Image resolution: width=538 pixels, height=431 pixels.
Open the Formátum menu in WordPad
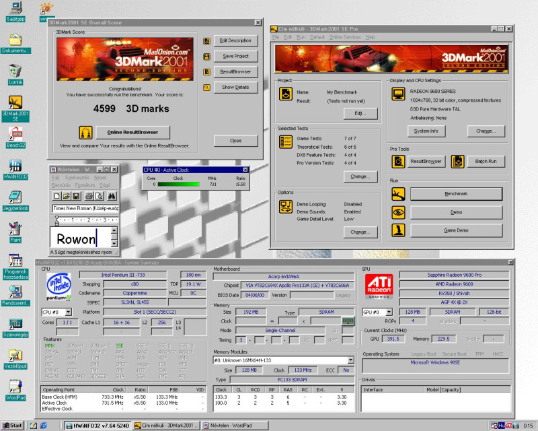85,185
